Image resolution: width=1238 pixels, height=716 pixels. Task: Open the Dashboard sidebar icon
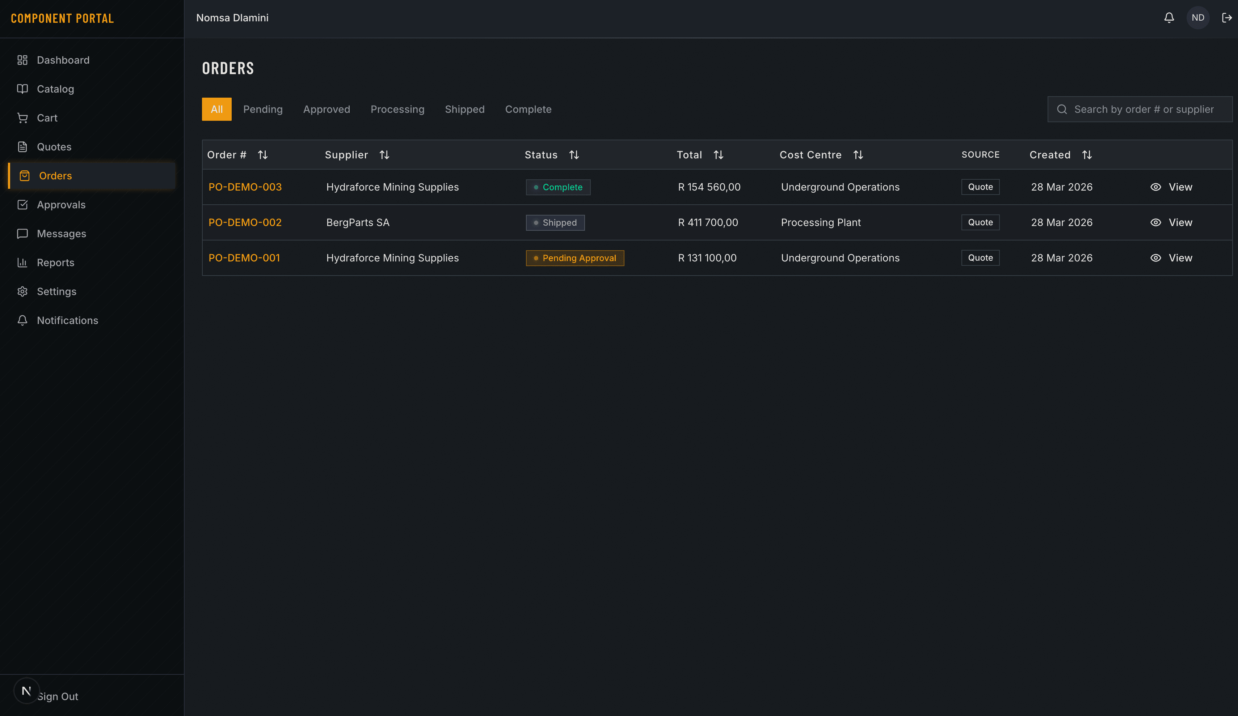(22, 60)
